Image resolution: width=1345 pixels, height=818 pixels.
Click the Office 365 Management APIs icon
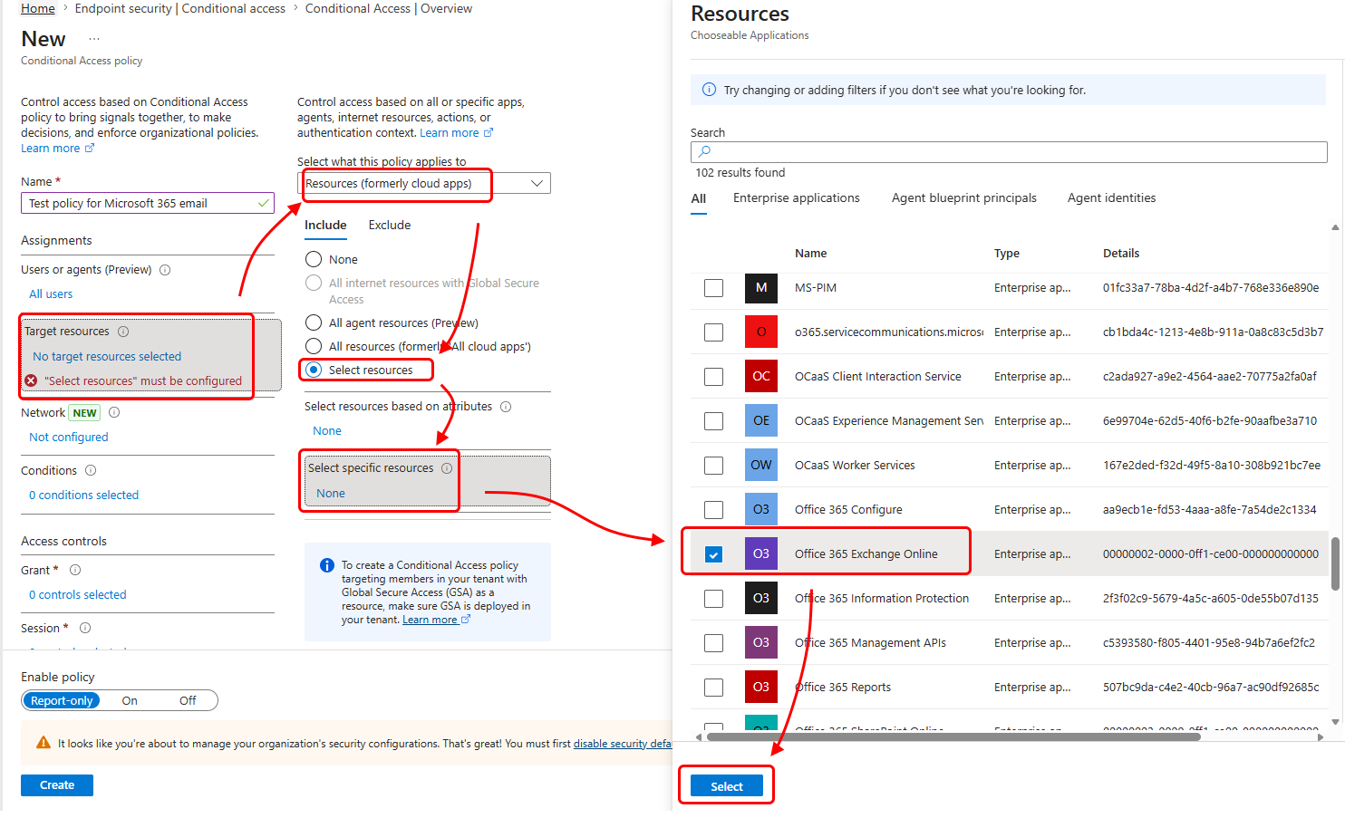coord(761,642)
